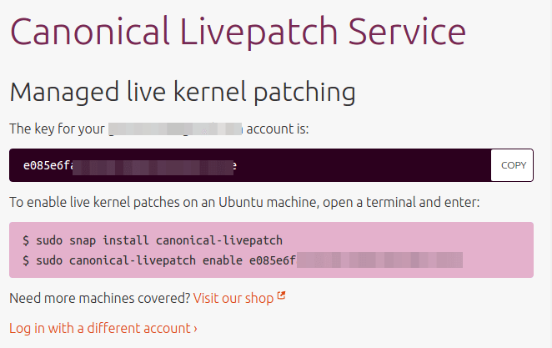Open the Visit our shop link
Image resolution: width=552 pixels, height=348 pixels.
point(233,298)
